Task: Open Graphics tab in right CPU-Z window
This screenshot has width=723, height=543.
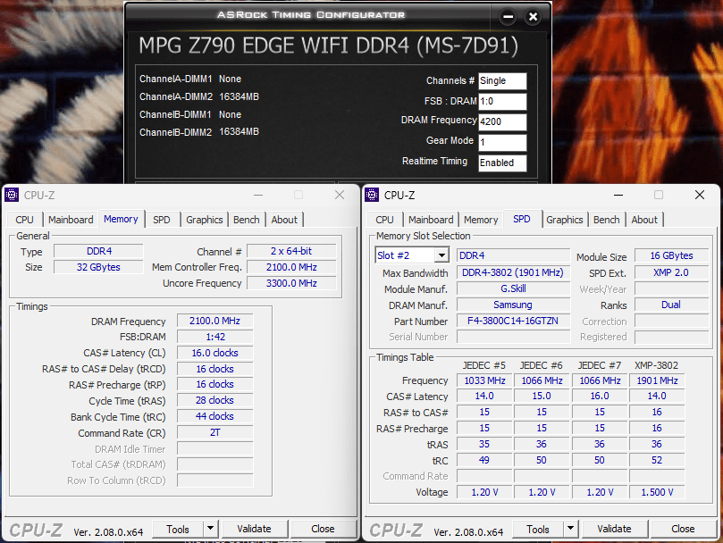Action: (565, 220)
